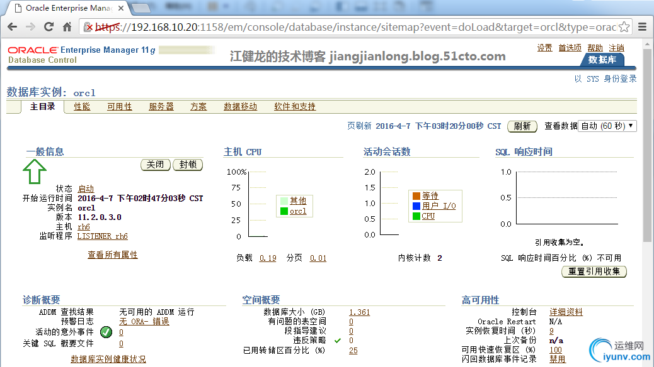Viewport: 654px width, 367px height.
Task: Click the 内核计数 value 2
Action: [440, 258]
